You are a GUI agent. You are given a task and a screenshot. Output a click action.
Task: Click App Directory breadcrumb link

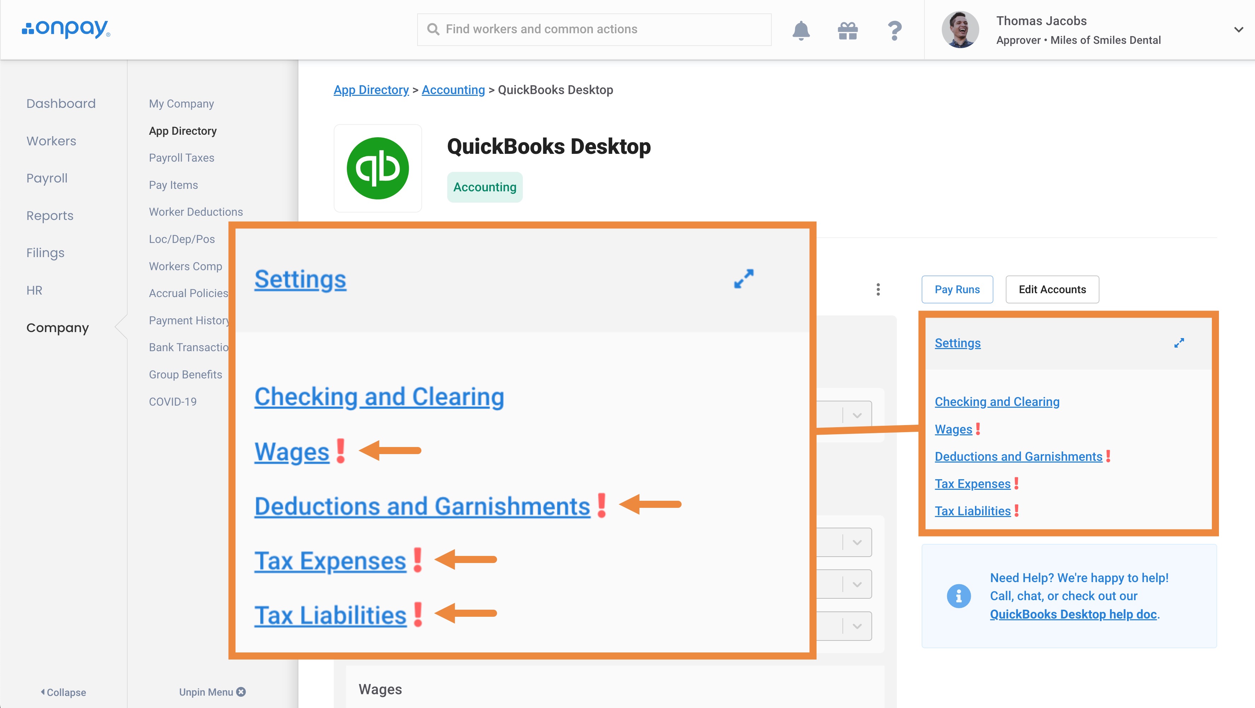(x=371, y=90)
